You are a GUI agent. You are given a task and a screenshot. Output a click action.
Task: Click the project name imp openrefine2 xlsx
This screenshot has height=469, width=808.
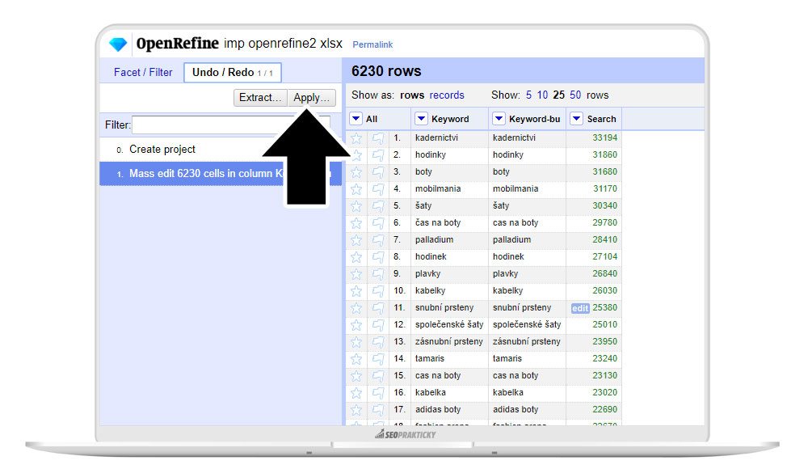(283, 44)
